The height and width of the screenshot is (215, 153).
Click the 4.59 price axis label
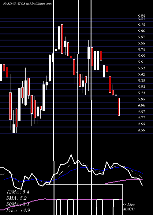pos(141,130)
